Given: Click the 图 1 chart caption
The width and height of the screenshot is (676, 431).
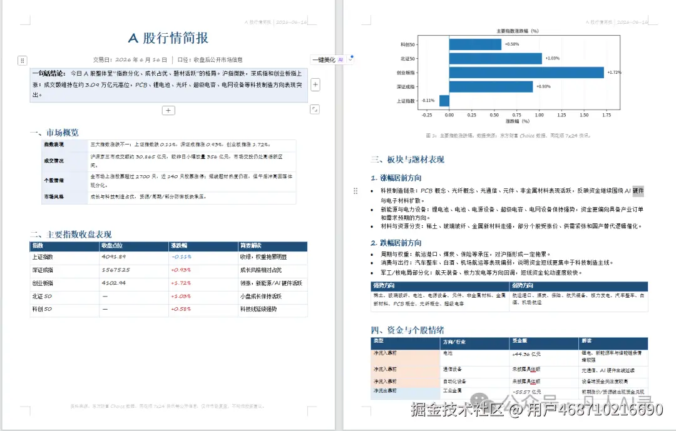Looking at the screenshot, I should point(508,135).
